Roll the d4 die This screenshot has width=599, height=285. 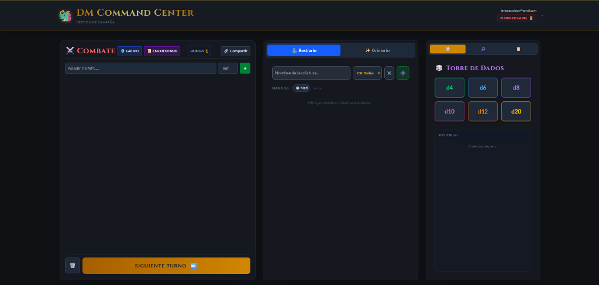[x=450, y=88]
